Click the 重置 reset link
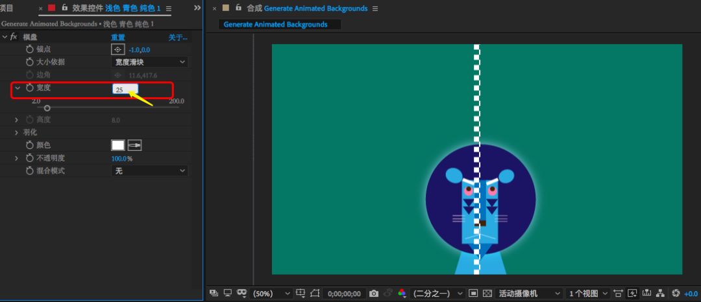The width and height of the screenshot is (701, 302). pyautogui.click(x=118, y=38)
